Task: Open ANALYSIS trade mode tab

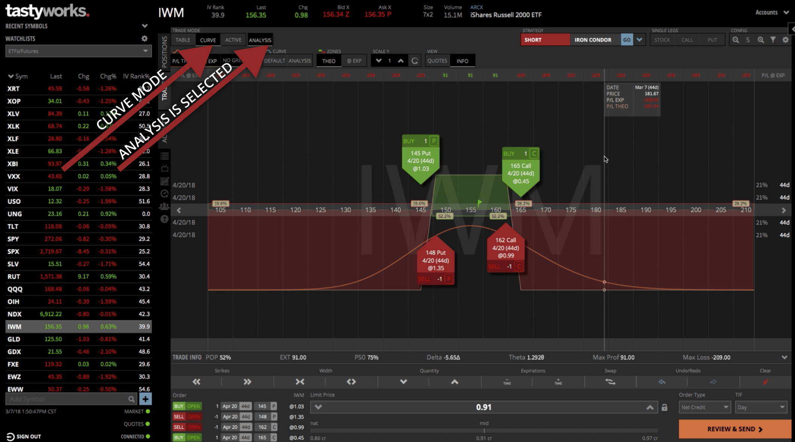Action: pos(260,40)
